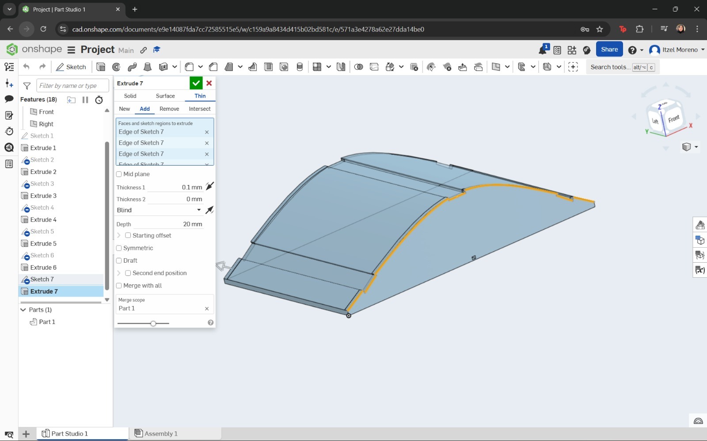Viewport: 707px width, 441px height.
Task: Click the Undo arrow icon
Action: pyautogui.click(x=26, y=67)
